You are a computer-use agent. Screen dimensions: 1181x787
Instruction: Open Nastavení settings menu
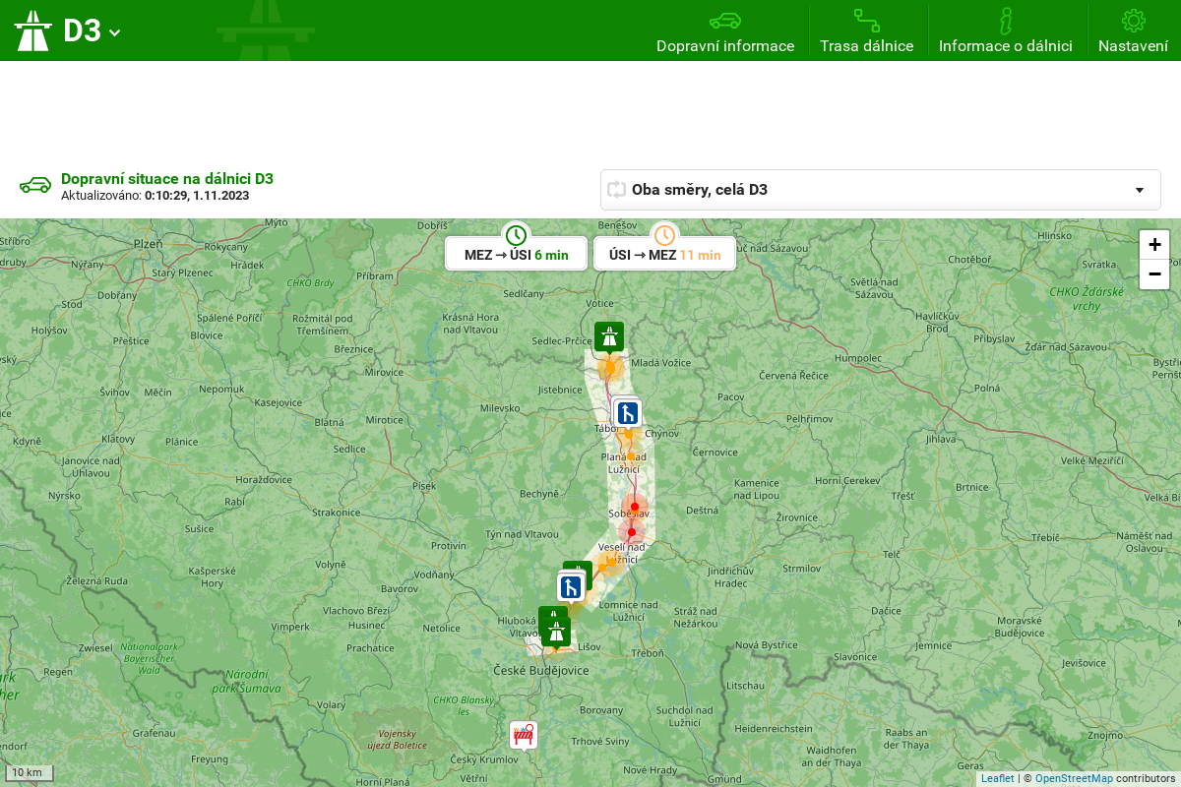[x=1133, y=31]
